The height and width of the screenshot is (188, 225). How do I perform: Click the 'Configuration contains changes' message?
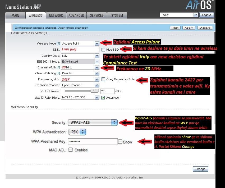tap(51, 28)
